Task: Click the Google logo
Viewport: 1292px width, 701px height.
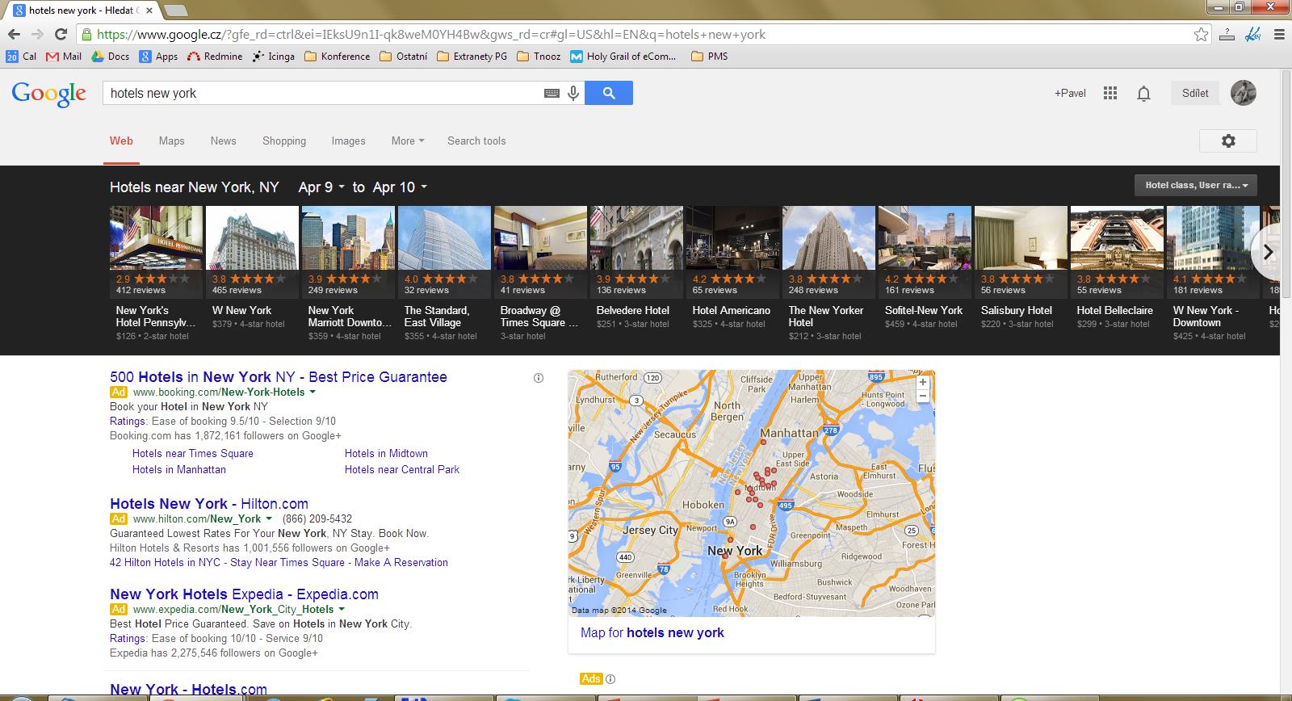Action: pos(49,94)
